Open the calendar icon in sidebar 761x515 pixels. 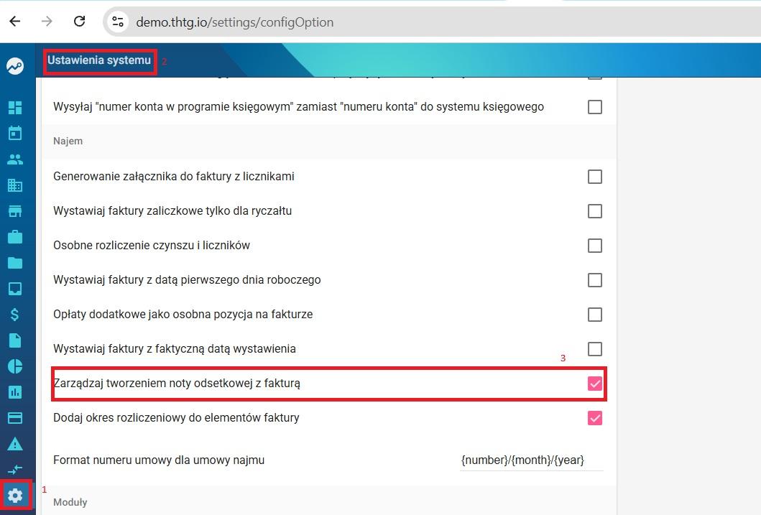tap(15, 133)
